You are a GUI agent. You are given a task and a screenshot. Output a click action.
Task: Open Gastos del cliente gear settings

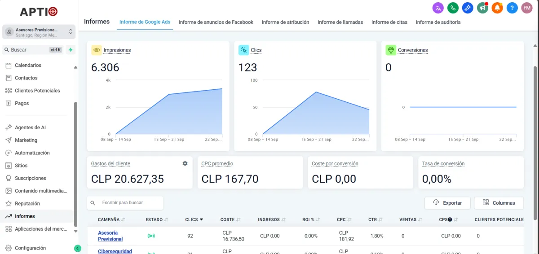[x=185, y=163]
